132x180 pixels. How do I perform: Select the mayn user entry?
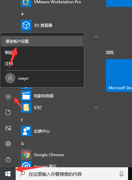click(42, 78)
